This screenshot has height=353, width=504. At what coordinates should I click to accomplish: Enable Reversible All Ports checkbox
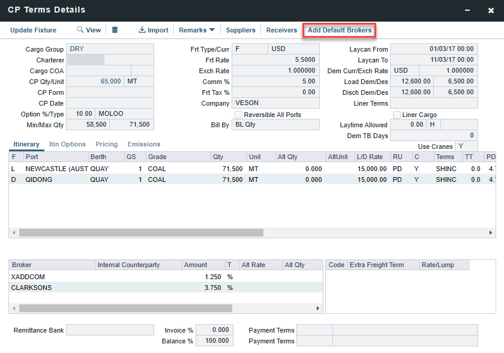coord(238,115)
